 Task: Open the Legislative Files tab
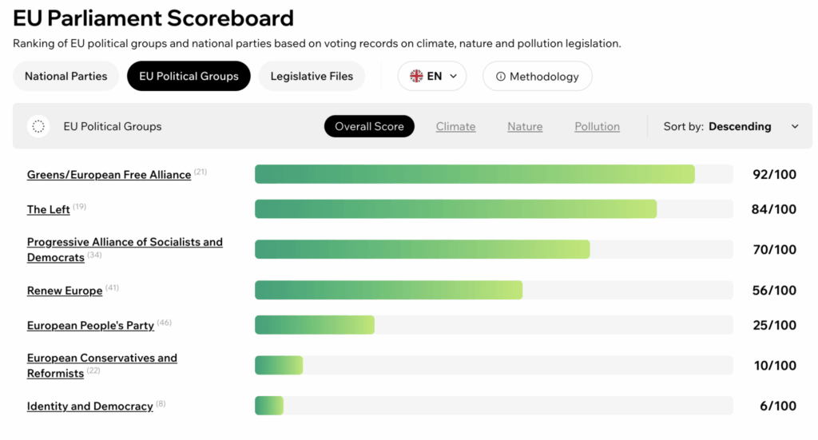point(312,77)
